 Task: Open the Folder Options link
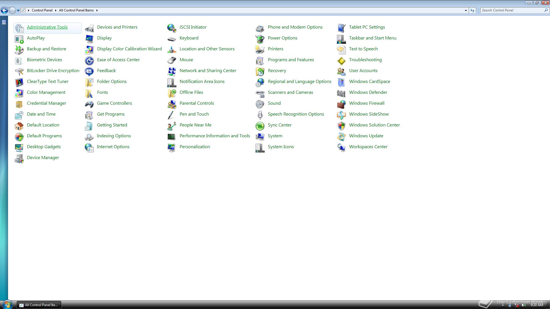point(112,82)
